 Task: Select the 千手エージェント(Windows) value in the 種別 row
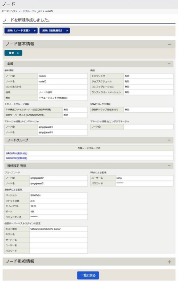[53, 98]
